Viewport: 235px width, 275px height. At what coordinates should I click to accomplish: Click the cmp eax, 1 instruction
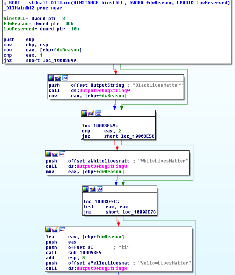tap(23, 55)
